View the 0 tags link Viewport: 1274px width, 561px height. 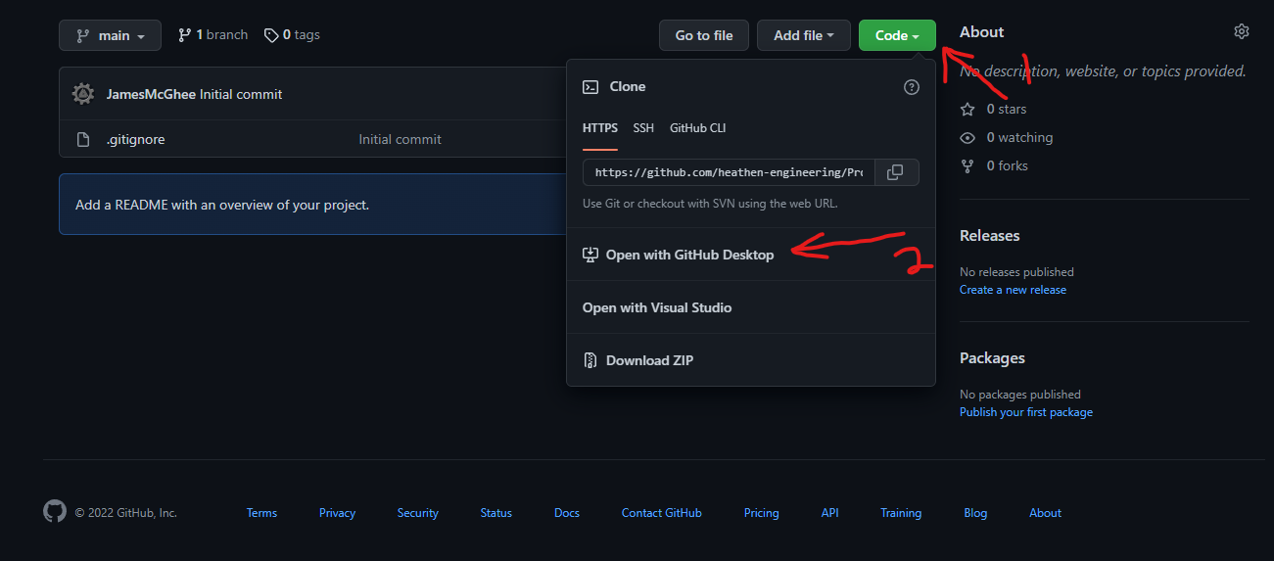(292, 34)
